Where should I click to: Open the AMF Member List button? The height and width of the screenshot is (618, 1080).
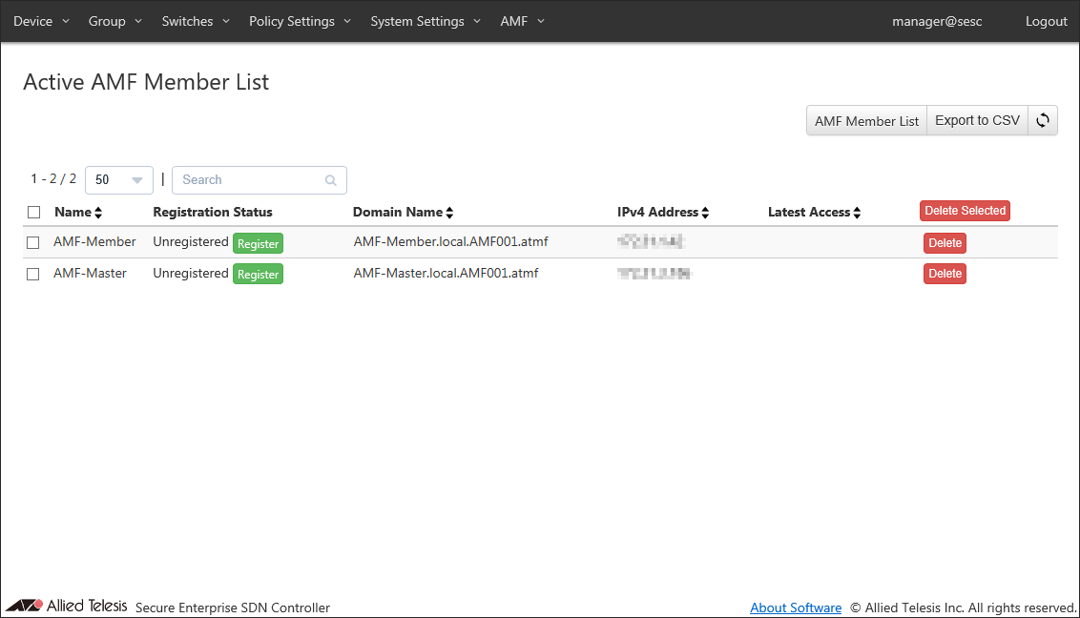point(866,120)
